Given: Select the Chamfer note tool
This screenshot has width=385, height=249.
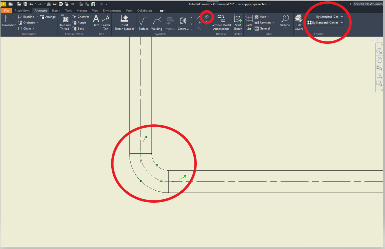Looking at the screenshot, I should coord(81,17).
